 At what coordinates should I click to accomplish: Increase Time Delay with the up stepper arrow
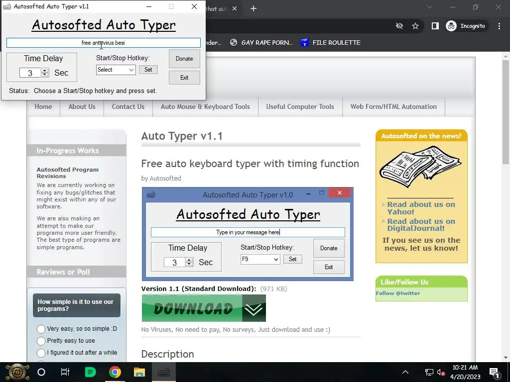[x=45, y=71]
